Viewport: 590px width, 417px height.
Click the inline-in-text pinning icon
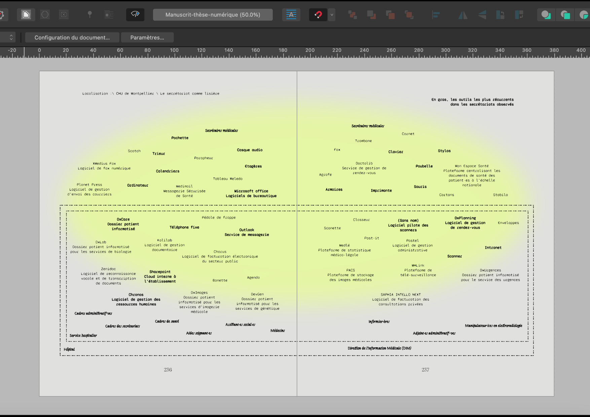pos(109,14)
